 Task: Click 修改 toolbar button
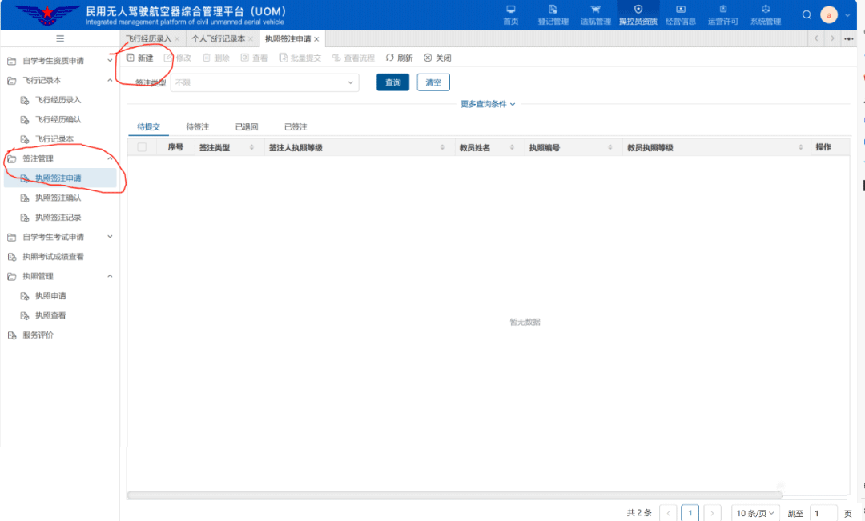pos(178,58)
